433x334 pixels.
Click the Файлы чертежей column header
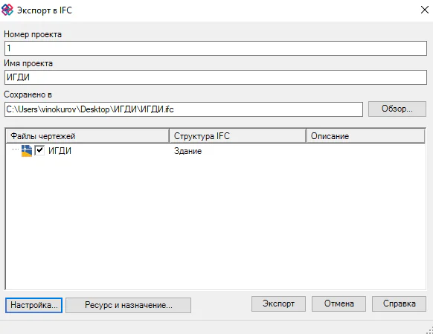(x=87, y=136)
